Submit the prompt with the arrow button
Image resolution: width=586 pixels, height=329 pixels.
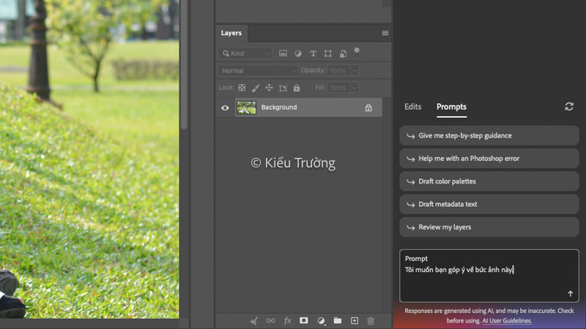tap(571, 294)
